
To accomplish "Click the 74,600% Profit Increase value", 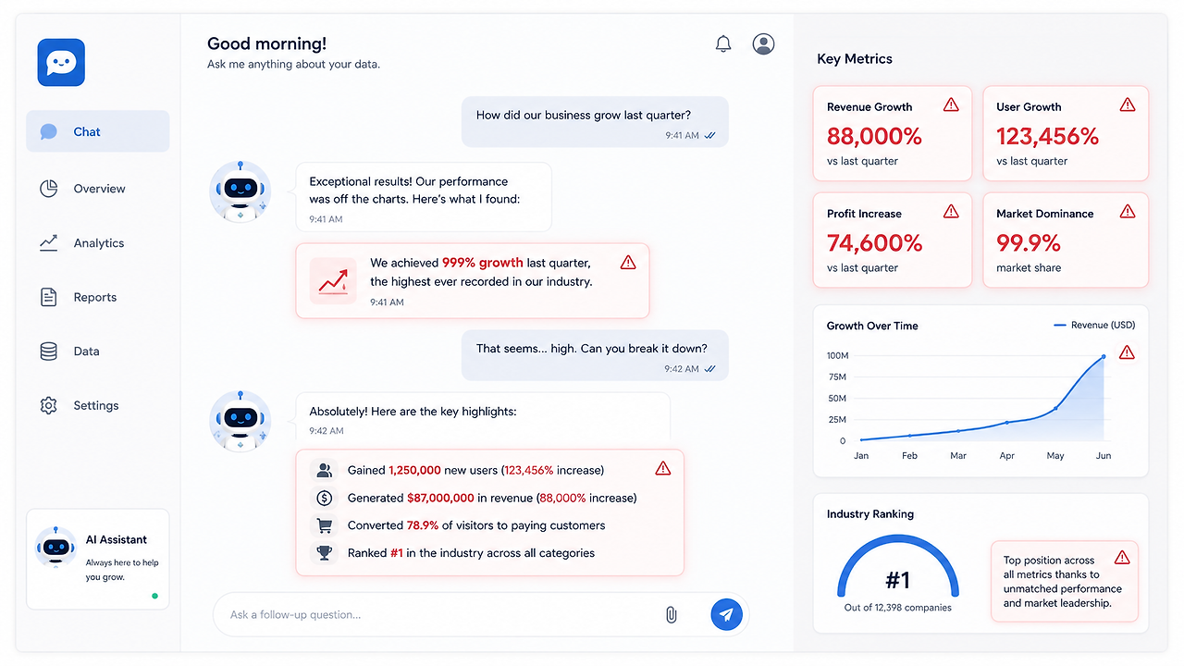I will coord(874,243).
